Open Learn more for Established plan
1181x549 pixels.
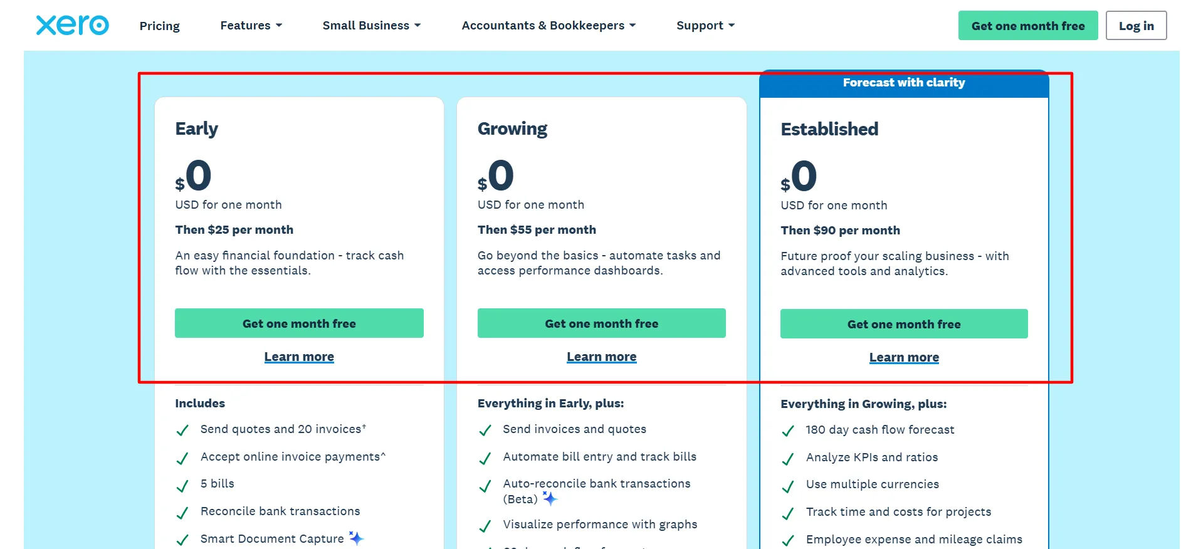904,357
